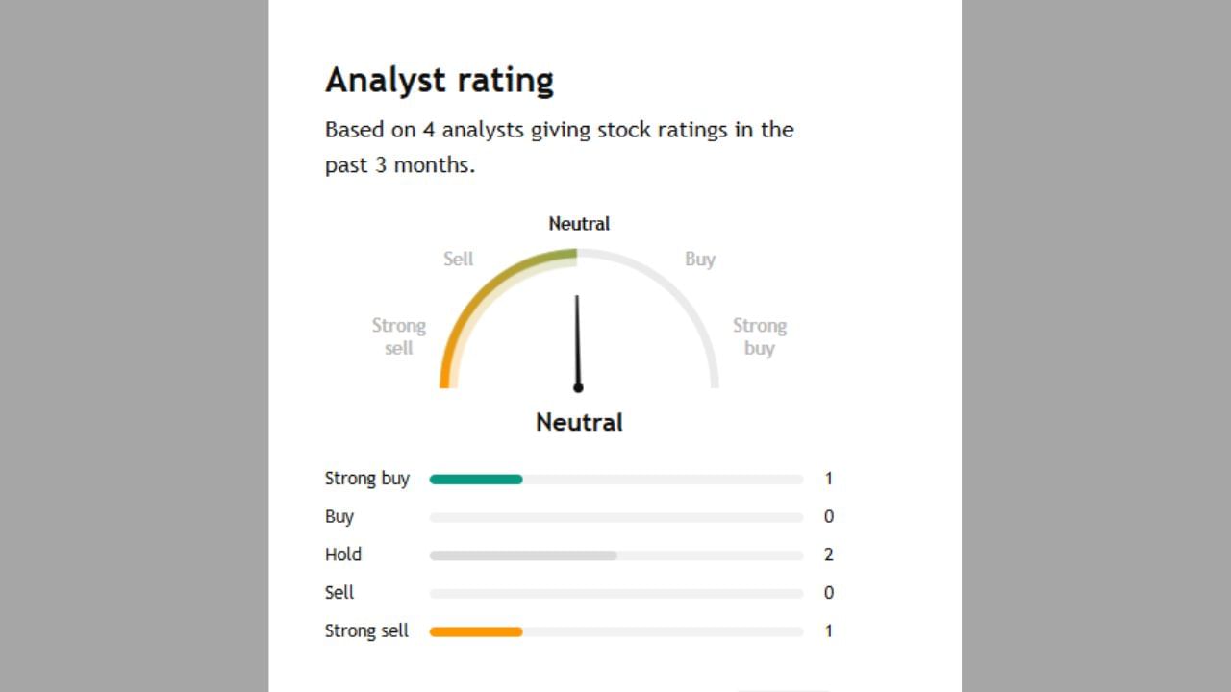The height and width of the screenshot is (692, 1231).
Task: Select the Neutral label above the gauge
Action: (x=579, y=224)
